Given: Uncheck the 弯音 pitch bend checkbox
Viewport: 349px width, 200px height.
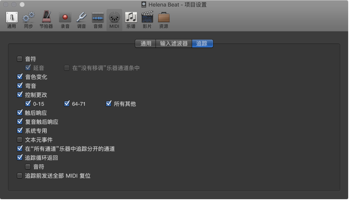Looking at the screenshot, I should pyautogui.click(x=20, y=86).
